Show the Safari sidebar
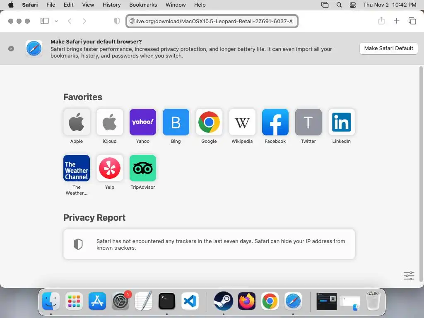 click(44, 21)
